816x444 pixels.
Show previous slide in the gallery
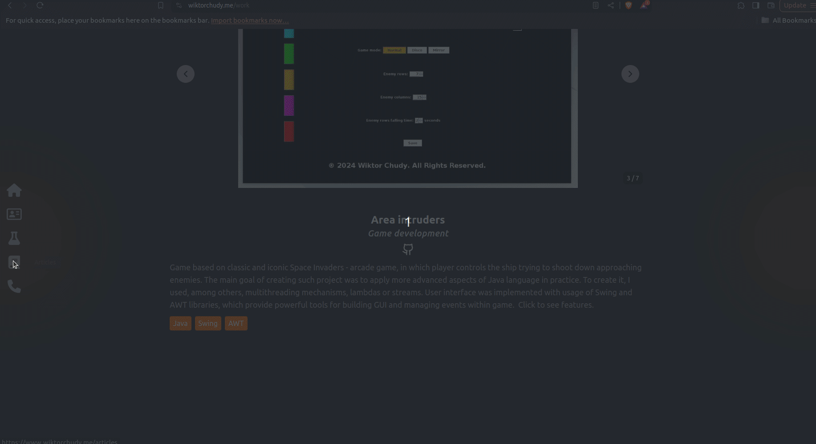coord(186,74)
